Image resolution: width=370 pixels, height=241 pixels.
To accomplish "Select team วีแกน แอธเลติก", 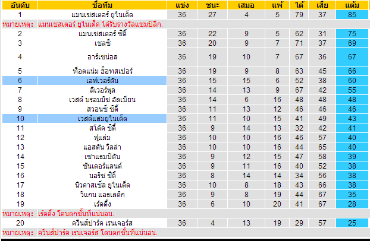I will (x=102, y=195).
